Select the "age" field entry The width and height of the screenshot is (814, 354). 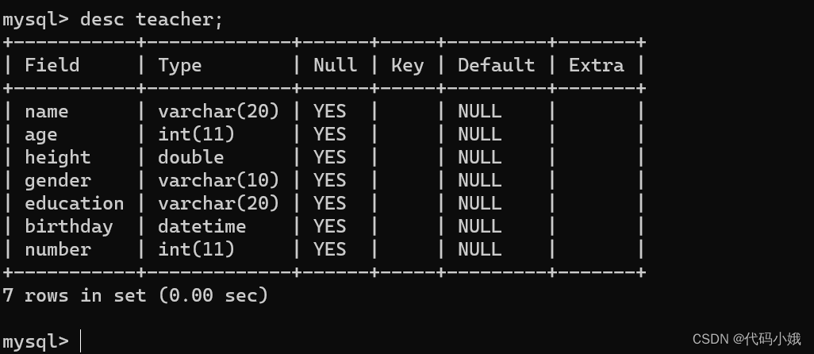pos(41,134)
